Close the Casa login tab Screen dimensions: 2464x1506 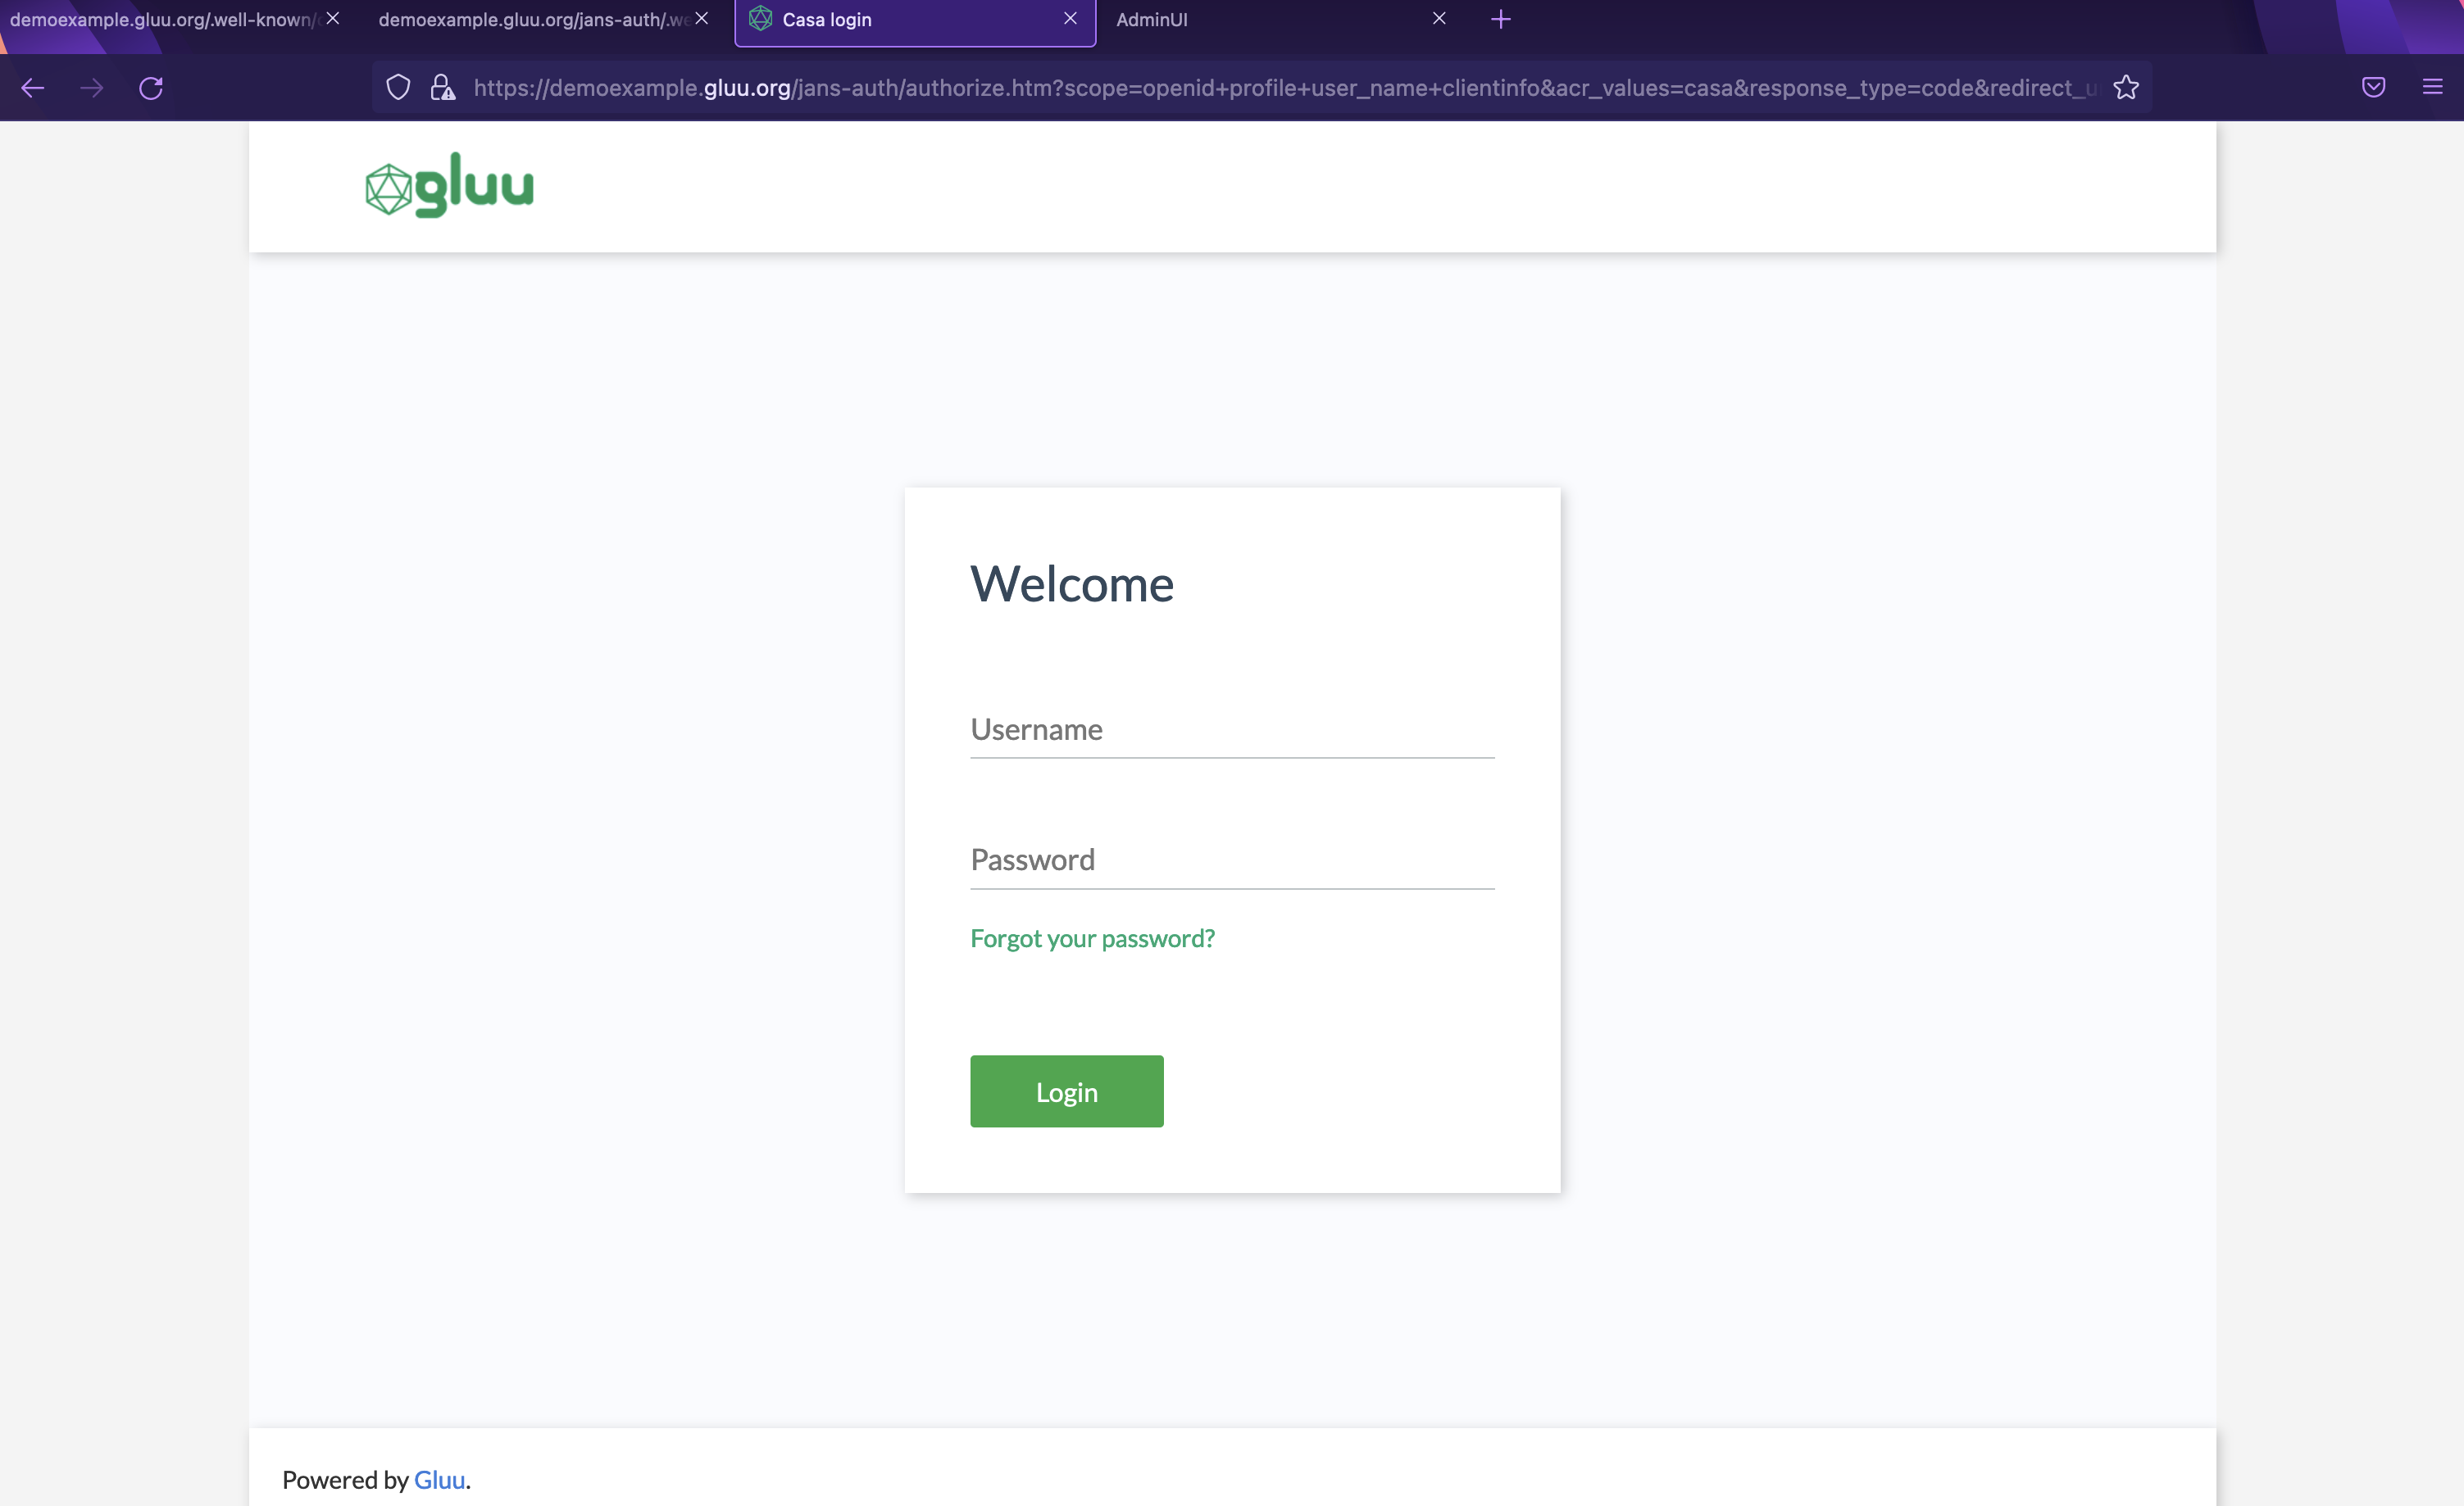coord(1071,19)
